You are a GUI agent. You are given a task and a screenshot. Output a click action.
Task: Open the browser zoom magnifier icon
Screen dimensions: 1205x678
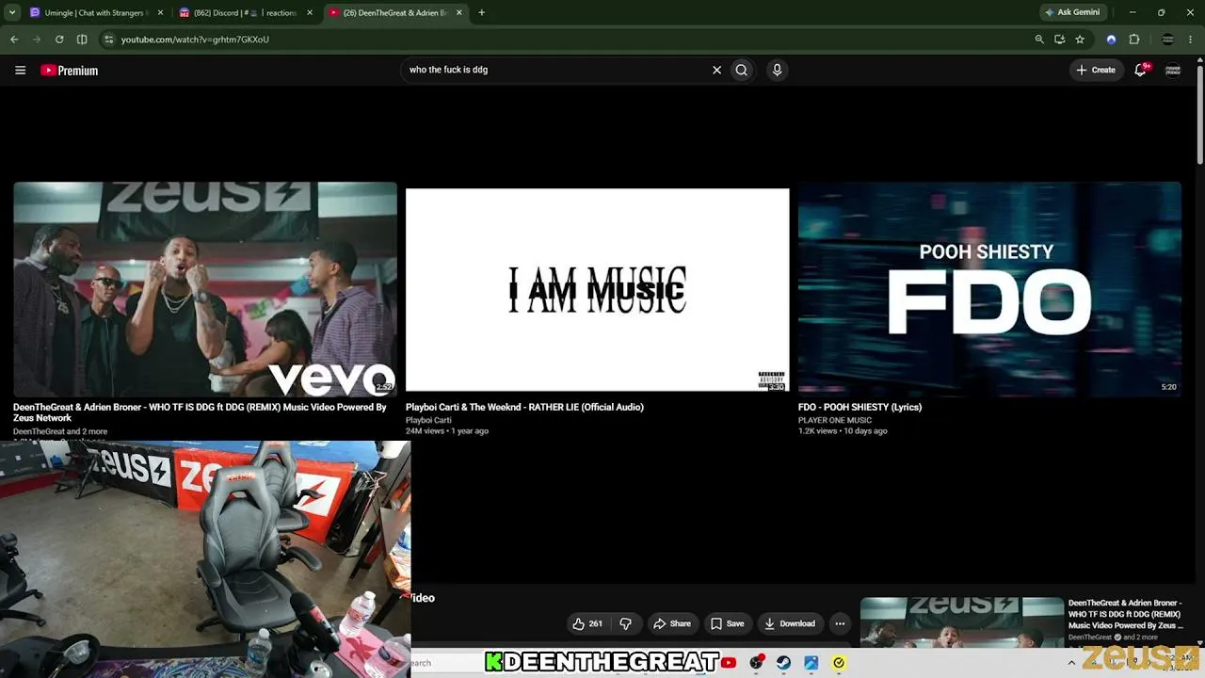1039,40
